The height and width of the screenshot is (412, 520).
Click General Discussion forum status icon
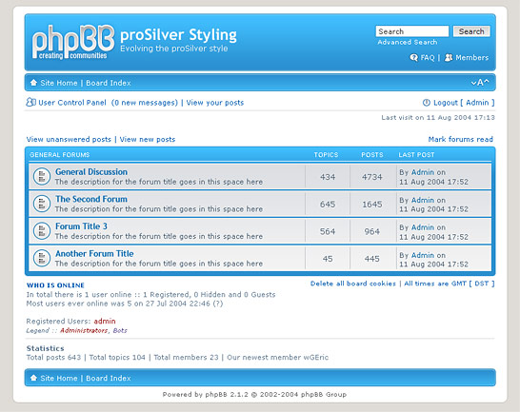(x=42, y=176)
